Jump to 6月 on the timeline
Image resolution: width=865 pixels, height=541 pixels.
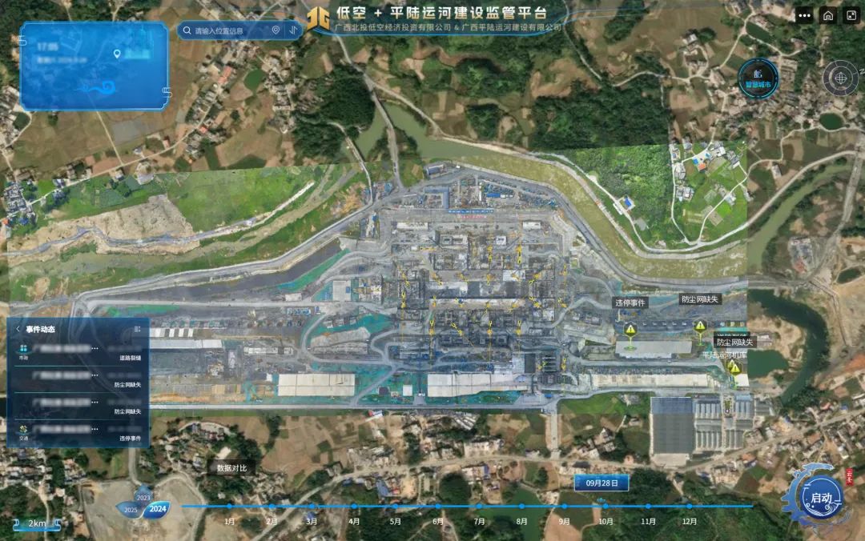(x=437, y=507)
